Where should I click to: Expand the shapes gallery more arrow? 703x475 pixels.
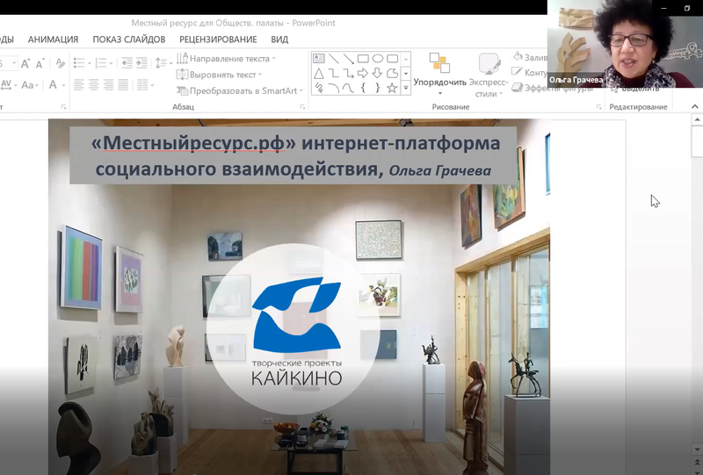pyautogui.click(x=406, y=88)
